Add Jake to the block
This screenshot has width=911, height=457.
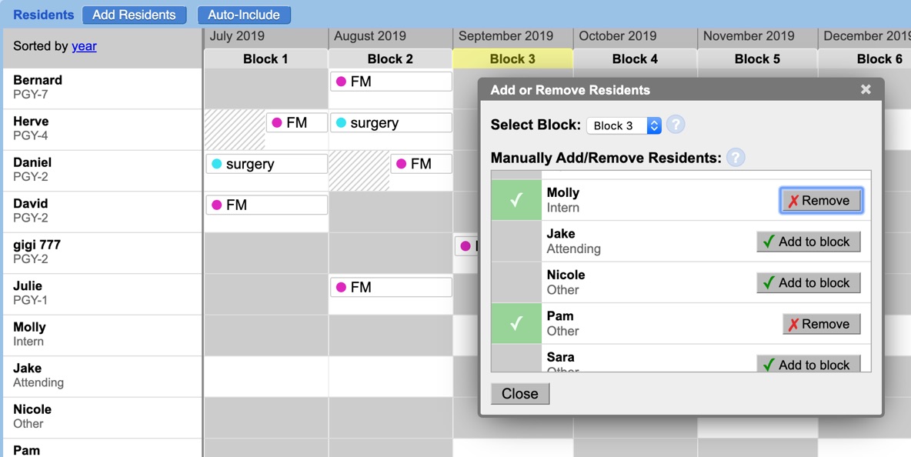click(808, 241)
